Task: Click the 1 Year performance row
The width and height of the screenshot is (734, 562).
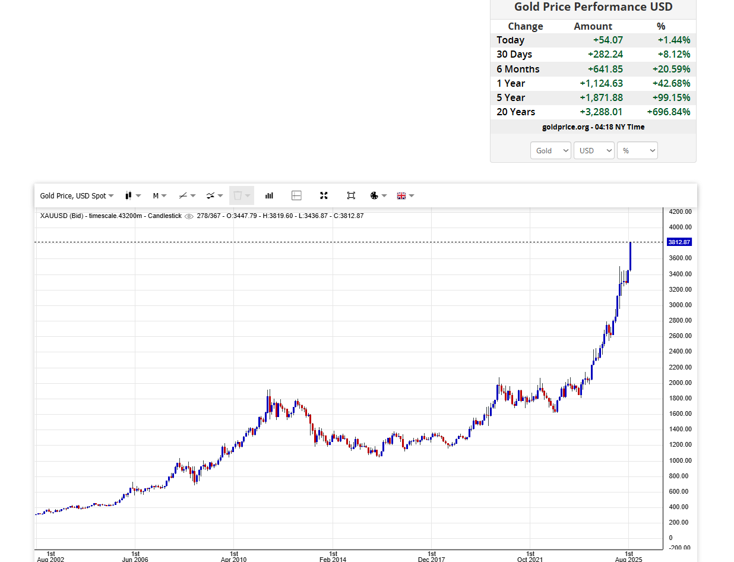Action: 593,83
